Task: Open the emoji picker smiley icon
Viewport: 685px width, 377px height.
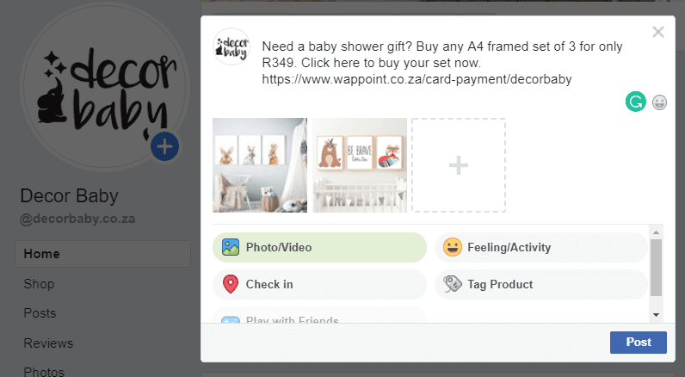Action: click(x=659, y=102)
